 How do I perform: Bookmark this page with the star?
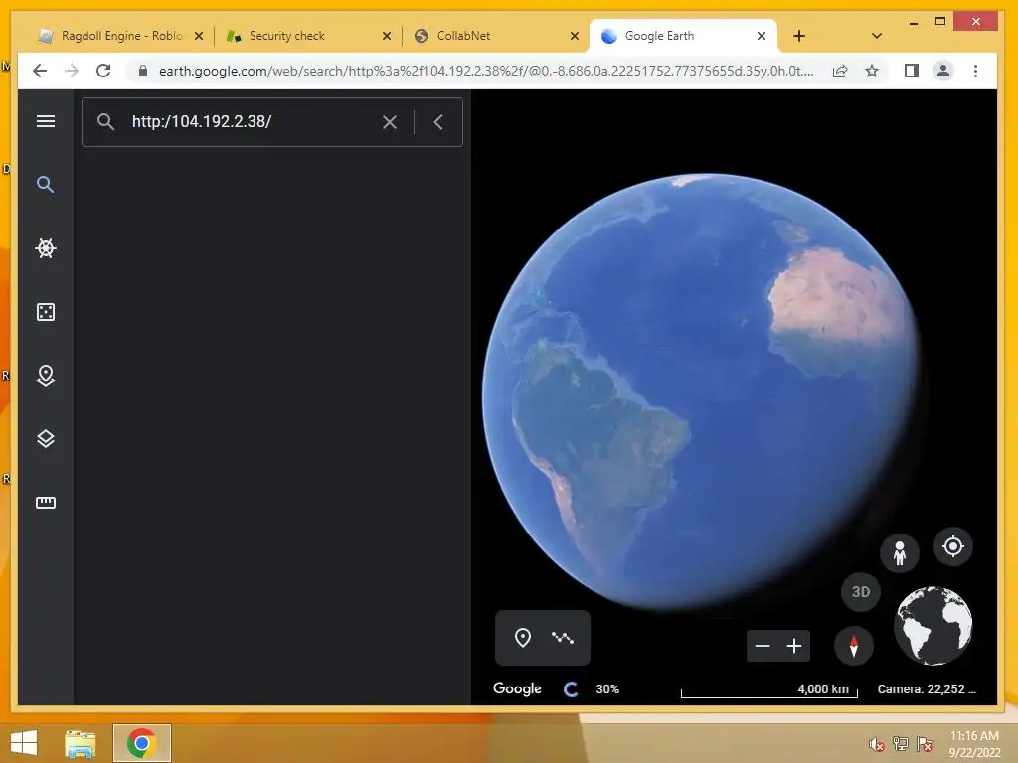(x=872, y=71)
